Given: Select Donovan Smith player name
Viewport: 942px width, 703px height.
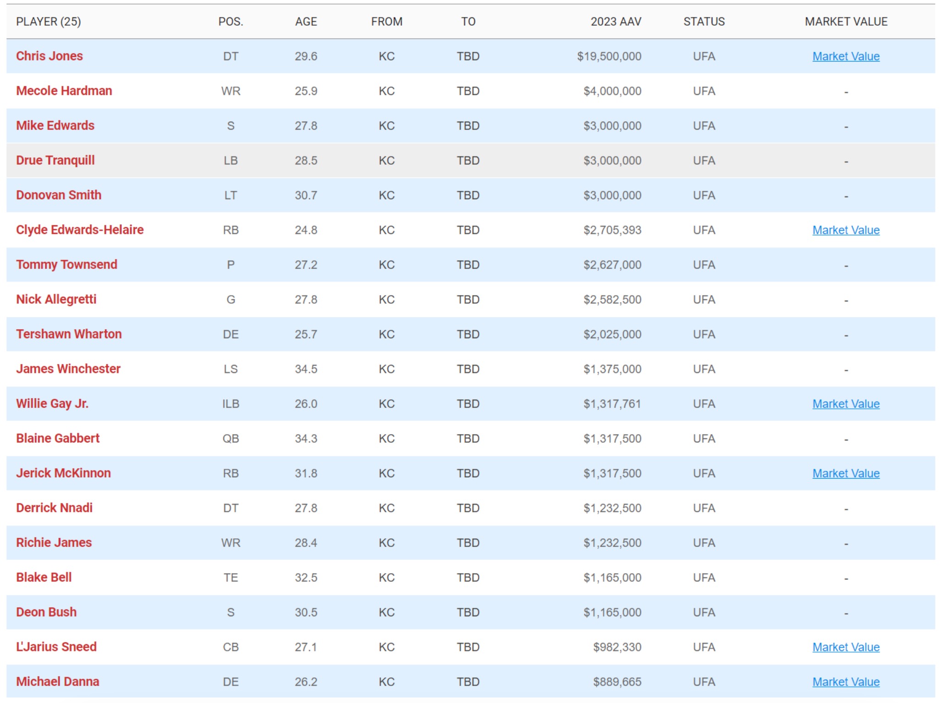Looking at the screenshot, I should [59, 195].
